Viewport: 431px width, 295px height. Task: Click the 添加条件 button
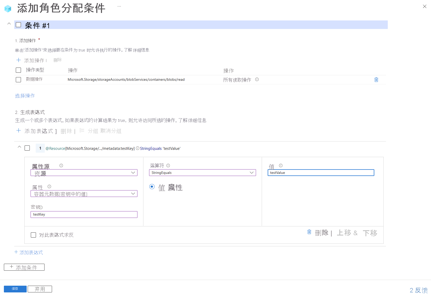24,267
